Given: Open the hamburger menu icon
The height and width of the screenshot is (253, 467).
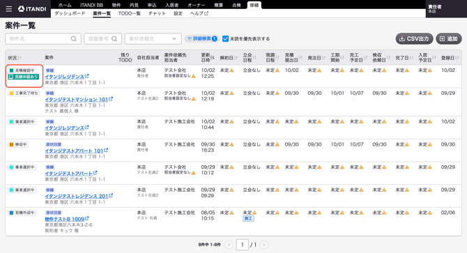Looking at the screenshot, I should click(x=9, y=9).
